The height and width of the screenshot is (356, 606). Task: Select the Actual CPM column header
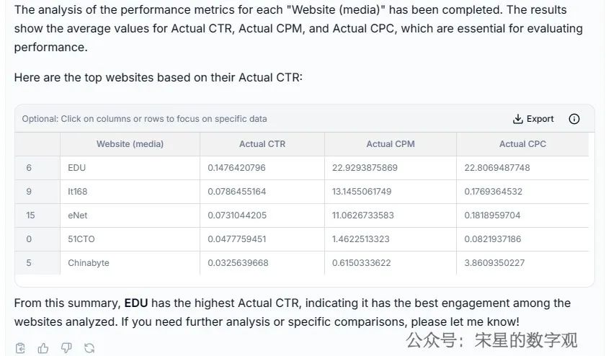coord(390,144)
